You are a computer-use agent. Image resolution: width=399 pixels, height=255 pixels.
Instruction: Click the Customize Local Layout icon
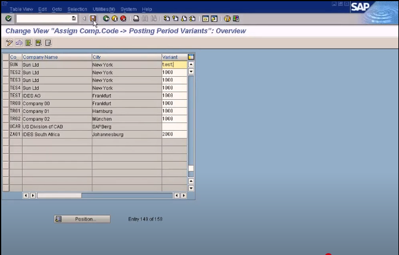coord(236,18)
